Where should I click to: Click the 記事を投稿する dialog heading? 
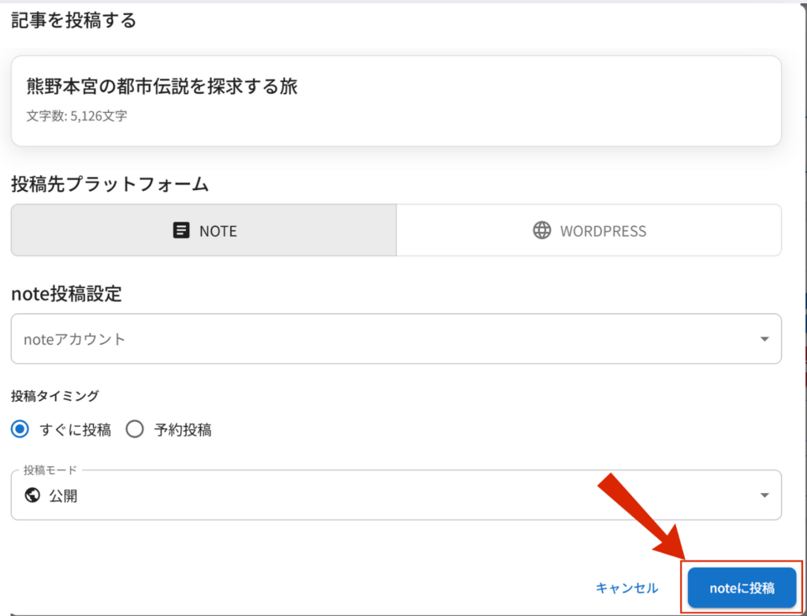point(74,21)
